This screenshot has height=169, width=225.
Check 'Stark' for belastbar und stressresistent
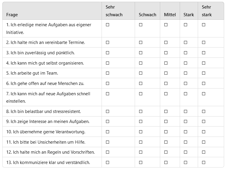[x=185, y=111]
